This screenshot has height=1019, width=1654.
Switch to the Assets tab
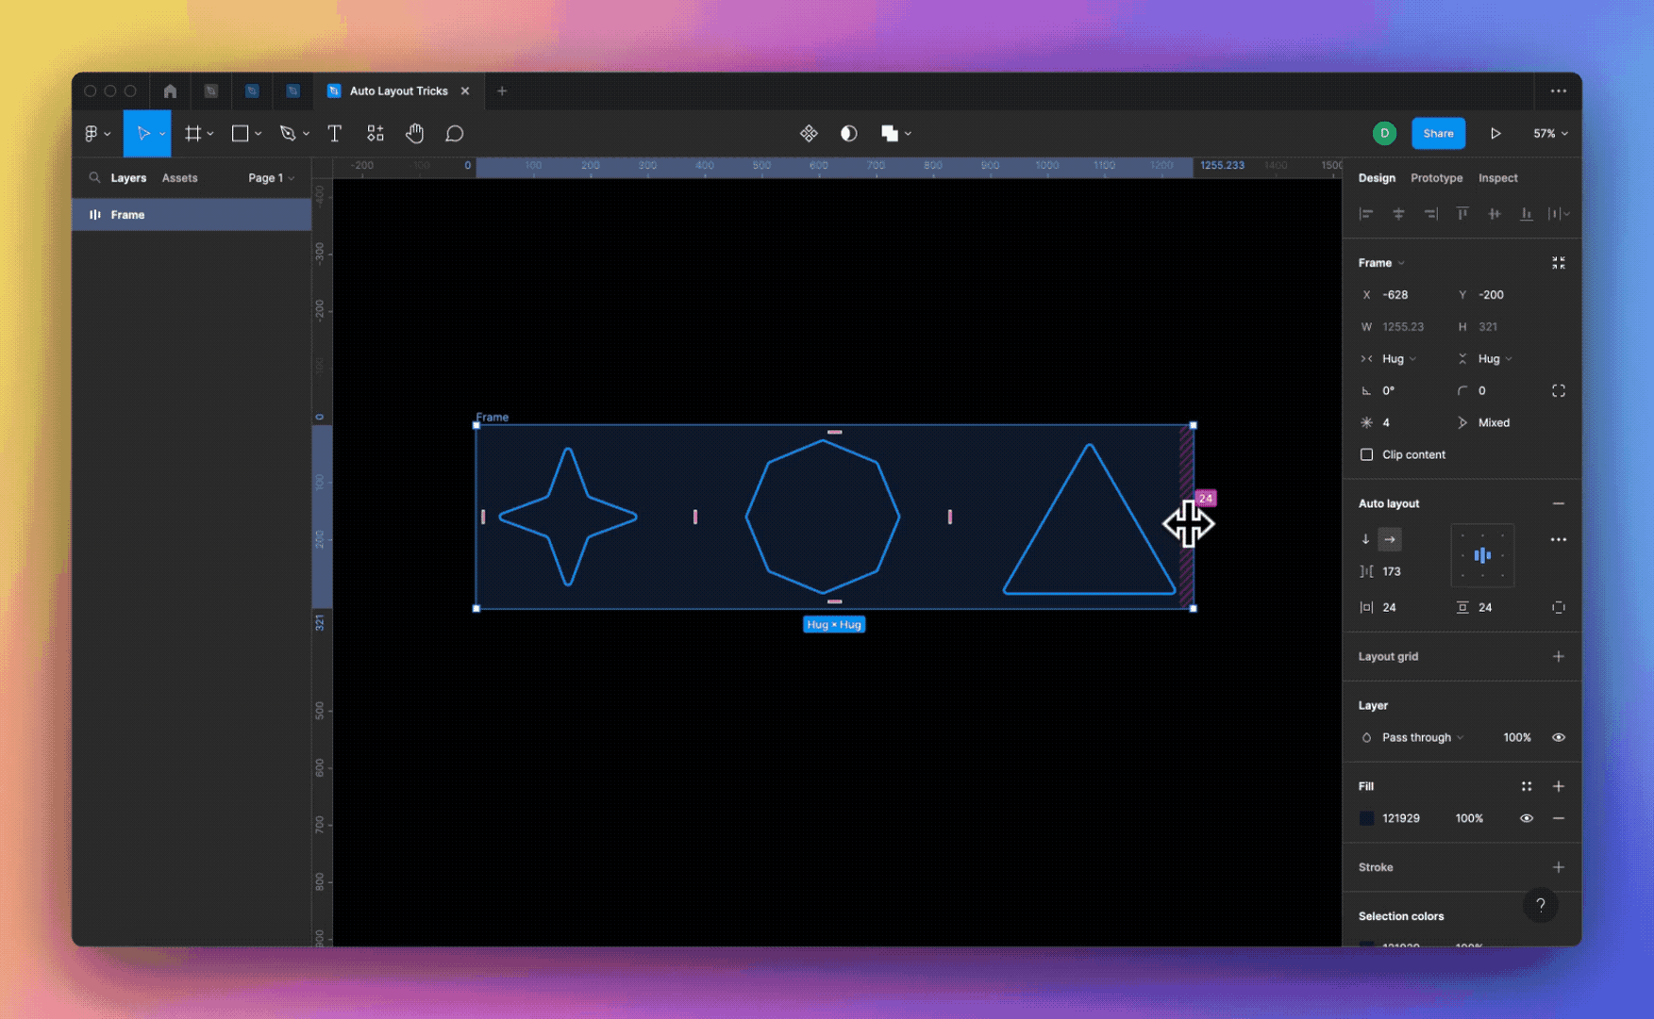[179, 178]
